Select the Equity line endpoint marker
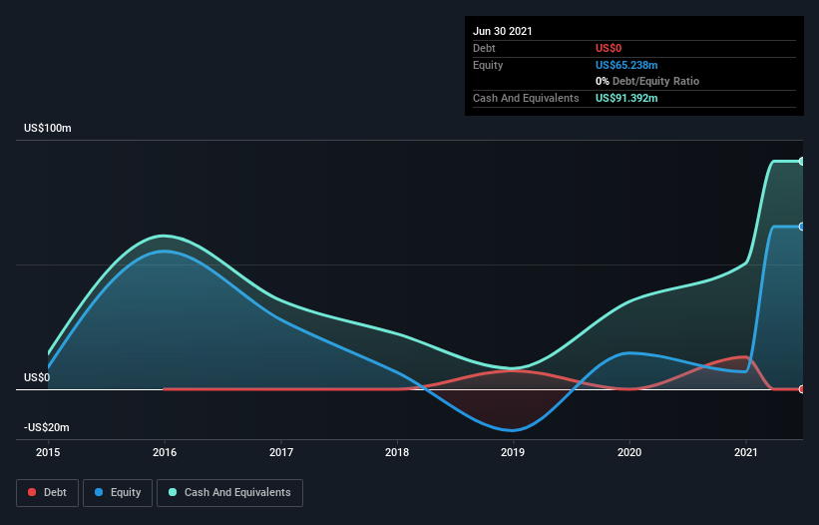Screen dimensions: 819x525 coord(802,227)
